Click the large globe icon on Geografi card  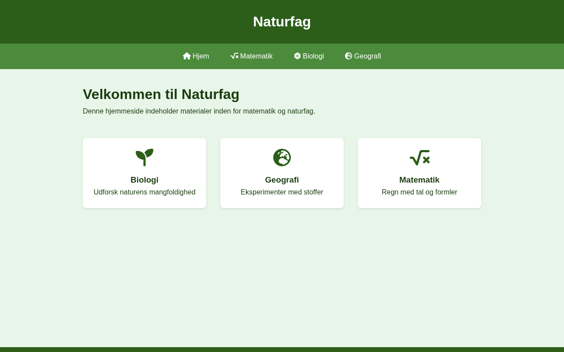282,158
